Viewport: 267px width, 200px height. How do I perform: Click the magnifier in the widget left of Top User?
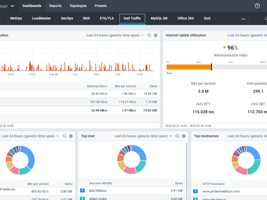coord(65,136)
